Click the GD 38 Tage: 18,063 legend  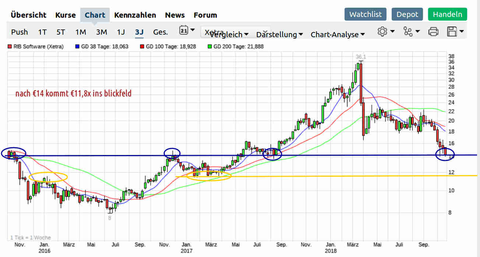[104, 47]
